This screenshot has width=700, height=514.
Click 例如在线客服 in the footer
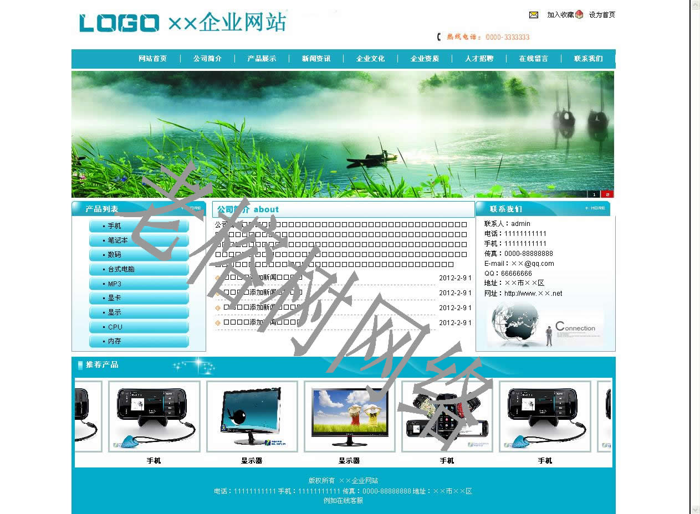pyautogui.click(x=344, y=501)
